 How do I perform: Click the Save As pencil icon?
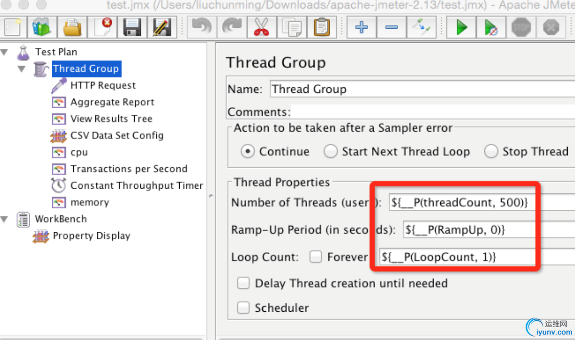click(x=162, y=27)
